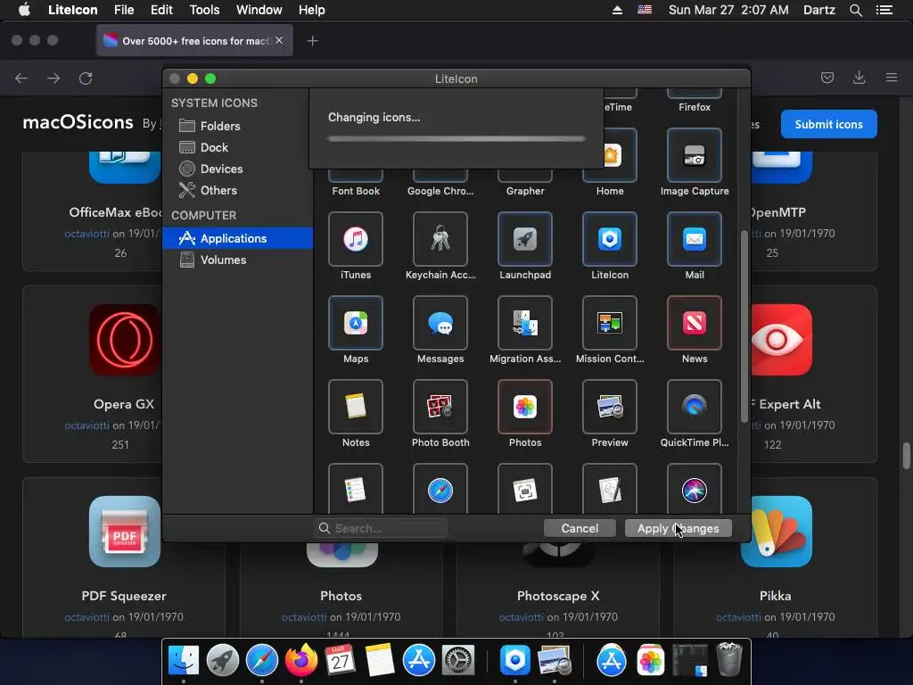Click octaviotti link under PDF Squeezer
Screen dimensions: 913x685
[x=86, y=617]
